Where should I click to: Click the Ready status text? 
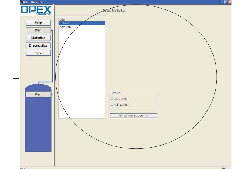pyautogui.click(x=23, y=168)
